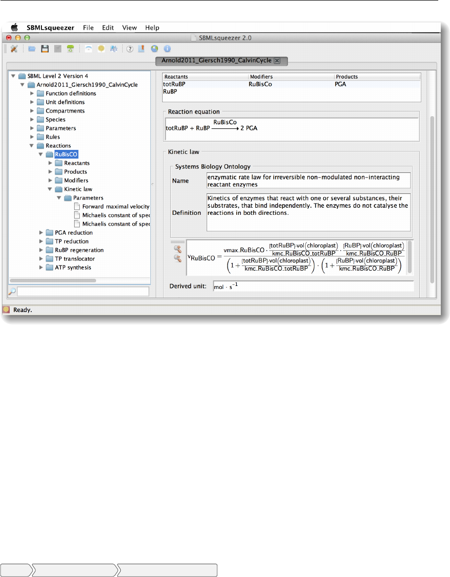Select the RuBP regeneration reaction
The width and height of the screenshot is (450, 577).
click(79, 250)
